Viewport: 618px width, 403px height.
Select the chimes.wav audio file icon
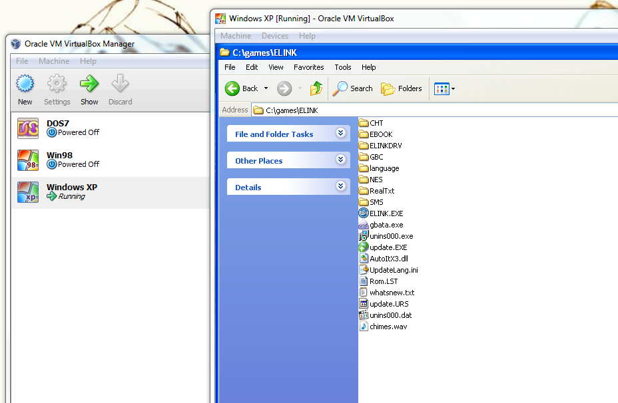(x=364, y=327)
